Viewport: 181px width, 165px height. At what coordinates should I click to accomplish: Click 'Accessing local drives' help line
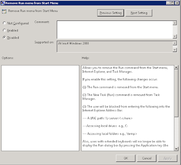click(105, 126)
